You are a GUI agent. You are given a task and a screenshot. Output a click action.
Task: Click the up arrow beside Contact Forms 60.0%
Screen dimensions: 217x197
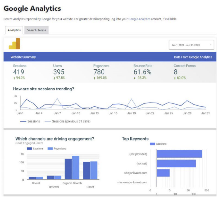(x=175, y=78)
